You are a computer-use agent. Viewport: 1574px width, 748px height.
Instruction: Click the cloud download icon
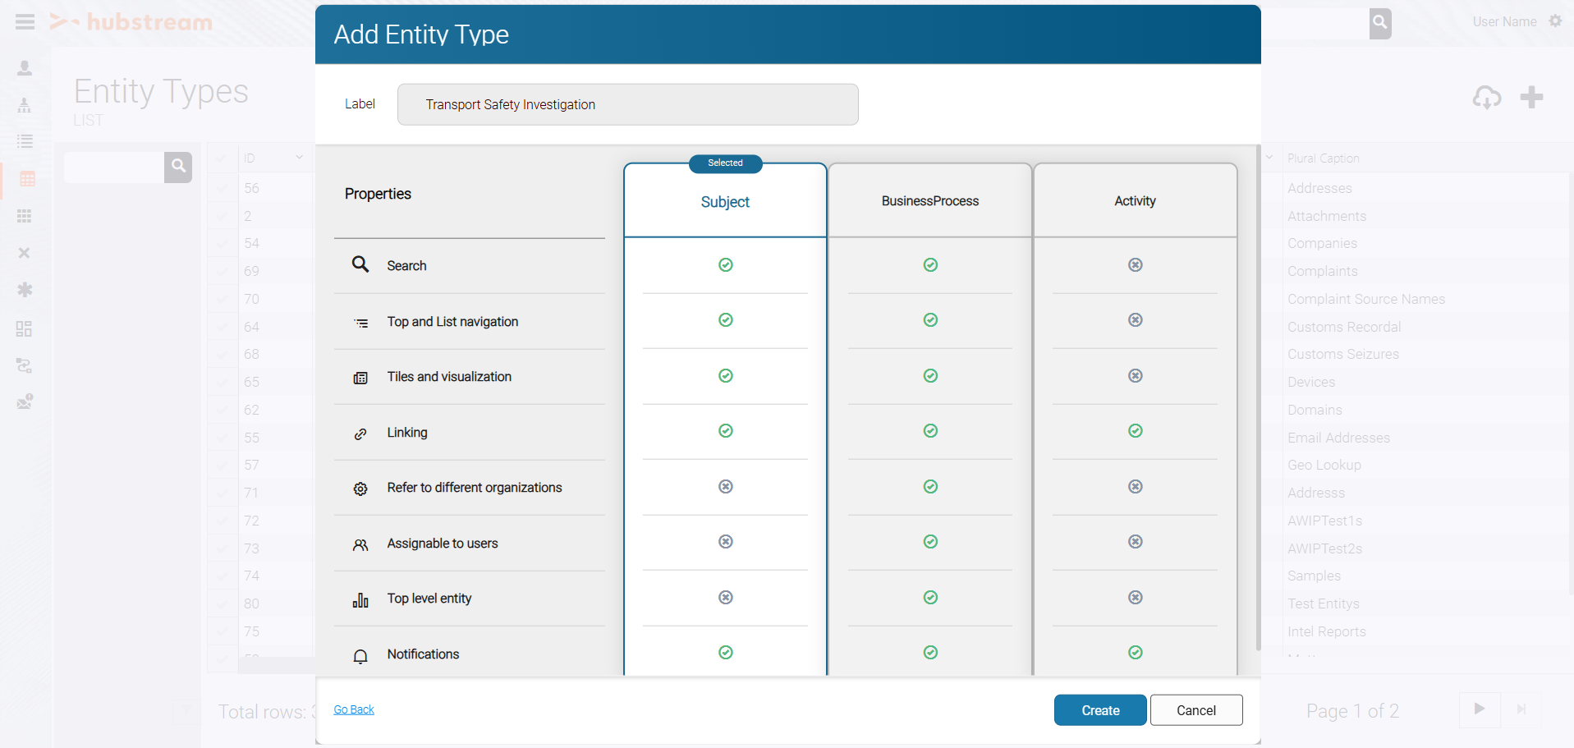tap(1486, 98)
